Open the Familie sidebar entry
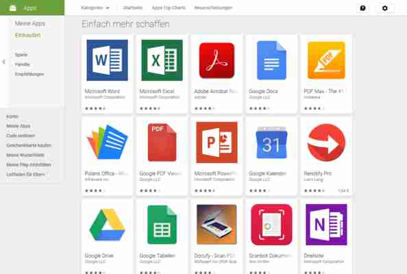407x274 pixels. (x=23, y=64)
